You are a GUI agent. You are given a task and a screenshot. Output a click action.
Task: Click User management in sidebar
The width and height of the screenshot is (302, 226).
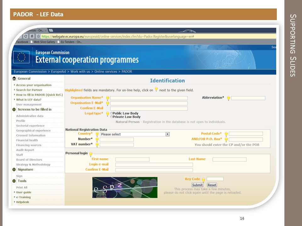(x=29, y=105)
